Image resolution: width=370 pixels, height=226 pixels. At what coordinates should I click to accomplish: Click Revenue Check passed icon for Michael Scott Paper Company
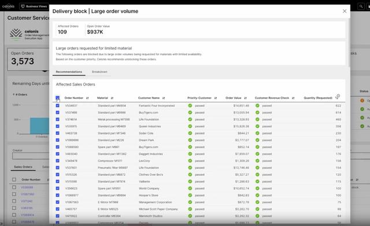point(257,209)
